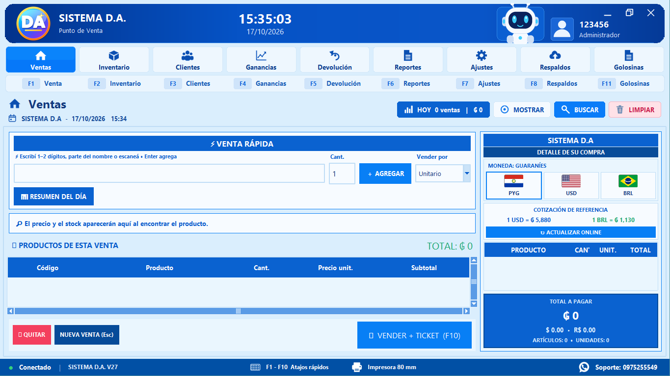This screenshot has height=376, width=670.
Task: Open RESUMEN DEL DÍA summary
Action: pyautogui.click(x=54, y=197)
